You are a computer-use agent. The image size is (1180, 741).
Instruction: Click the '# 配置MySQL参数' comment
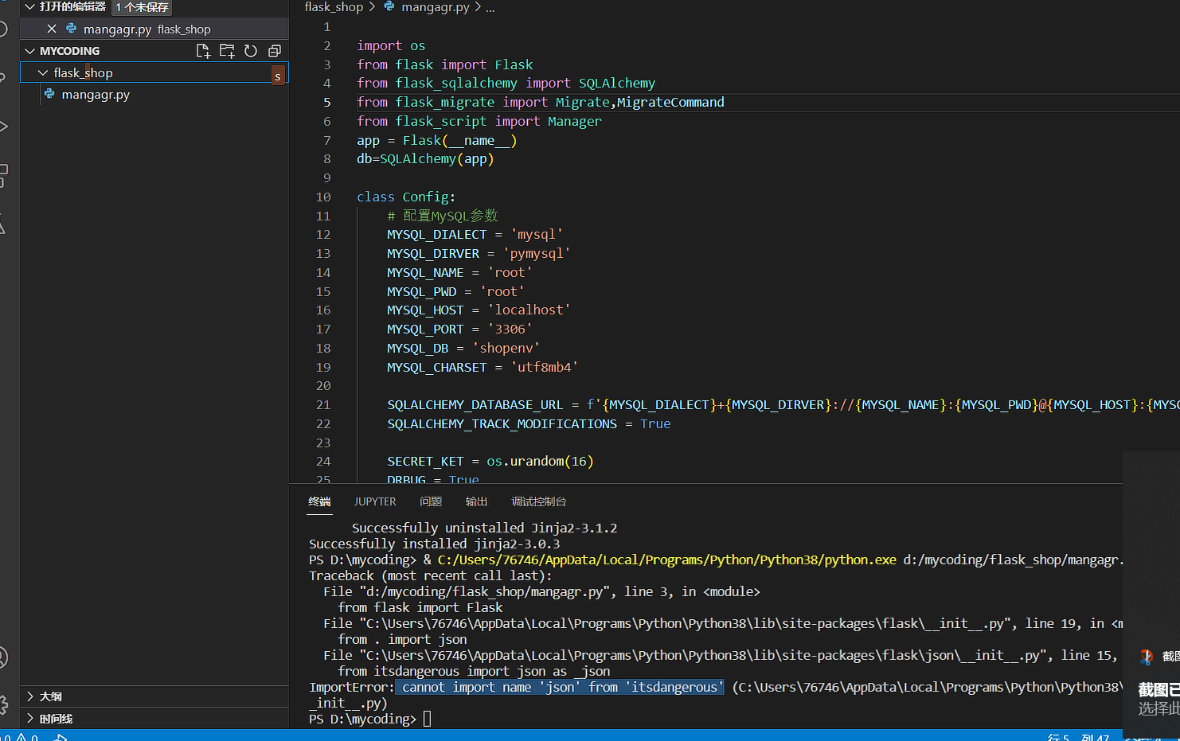443,216
